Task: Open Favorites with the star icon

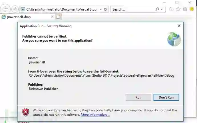Action: pos(178,9)
